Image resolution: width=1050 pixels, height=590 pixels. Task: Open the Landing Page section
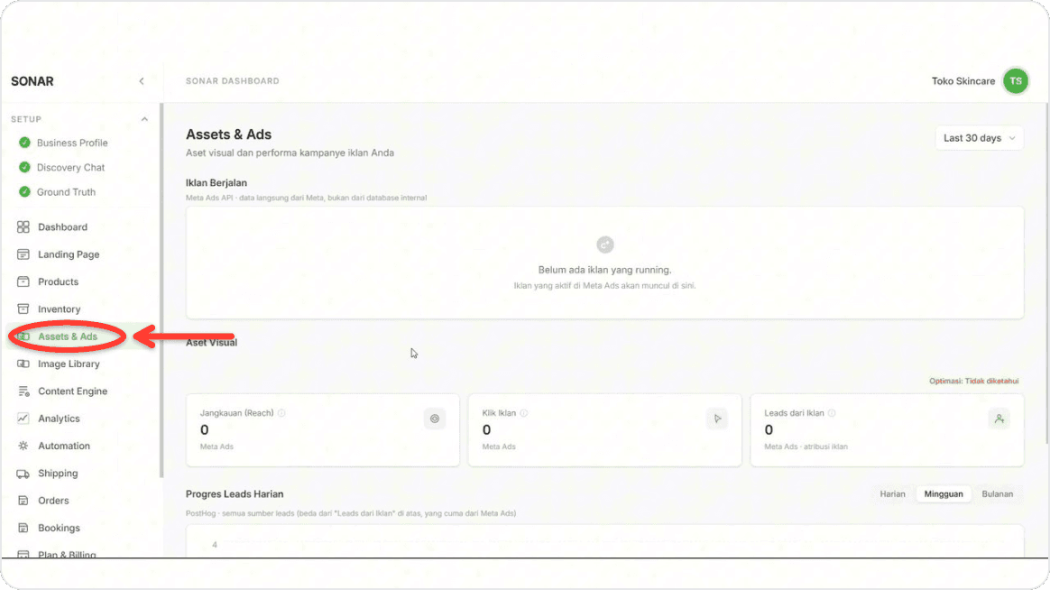[x=69, y=254]
